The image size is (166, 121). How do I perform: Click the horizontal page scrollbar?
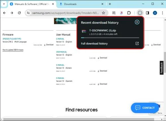click(79, 119)
